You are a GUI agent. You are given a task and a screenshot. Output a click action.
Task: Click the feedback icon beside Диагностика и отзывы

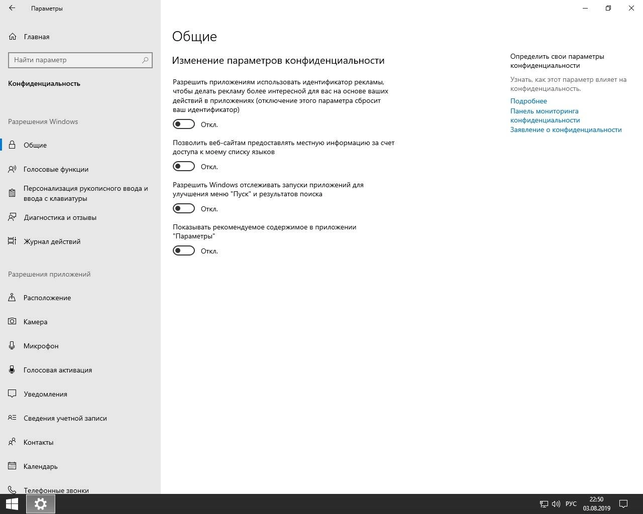point(12,217)
